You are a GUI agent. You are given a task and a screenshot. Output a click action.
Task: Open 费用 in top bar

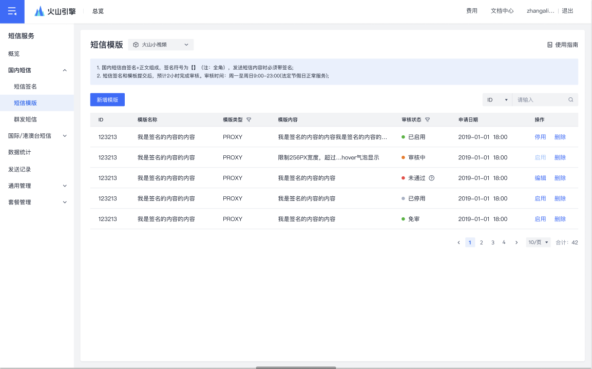472,11
